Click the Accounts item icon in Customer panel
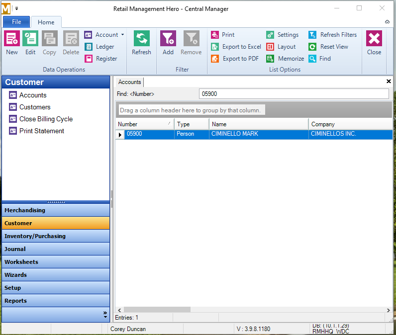This screenshot has width=396, height=335. 13,95
